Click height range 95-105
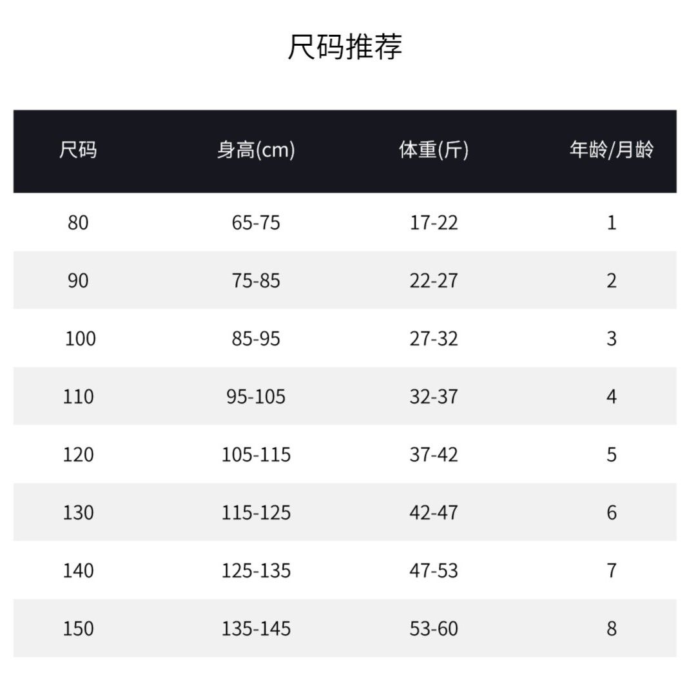 click(x=256, y=396)
